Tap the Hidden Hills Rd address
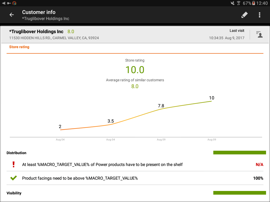This screenshot has height=202, width=270. tap(54, 38)
